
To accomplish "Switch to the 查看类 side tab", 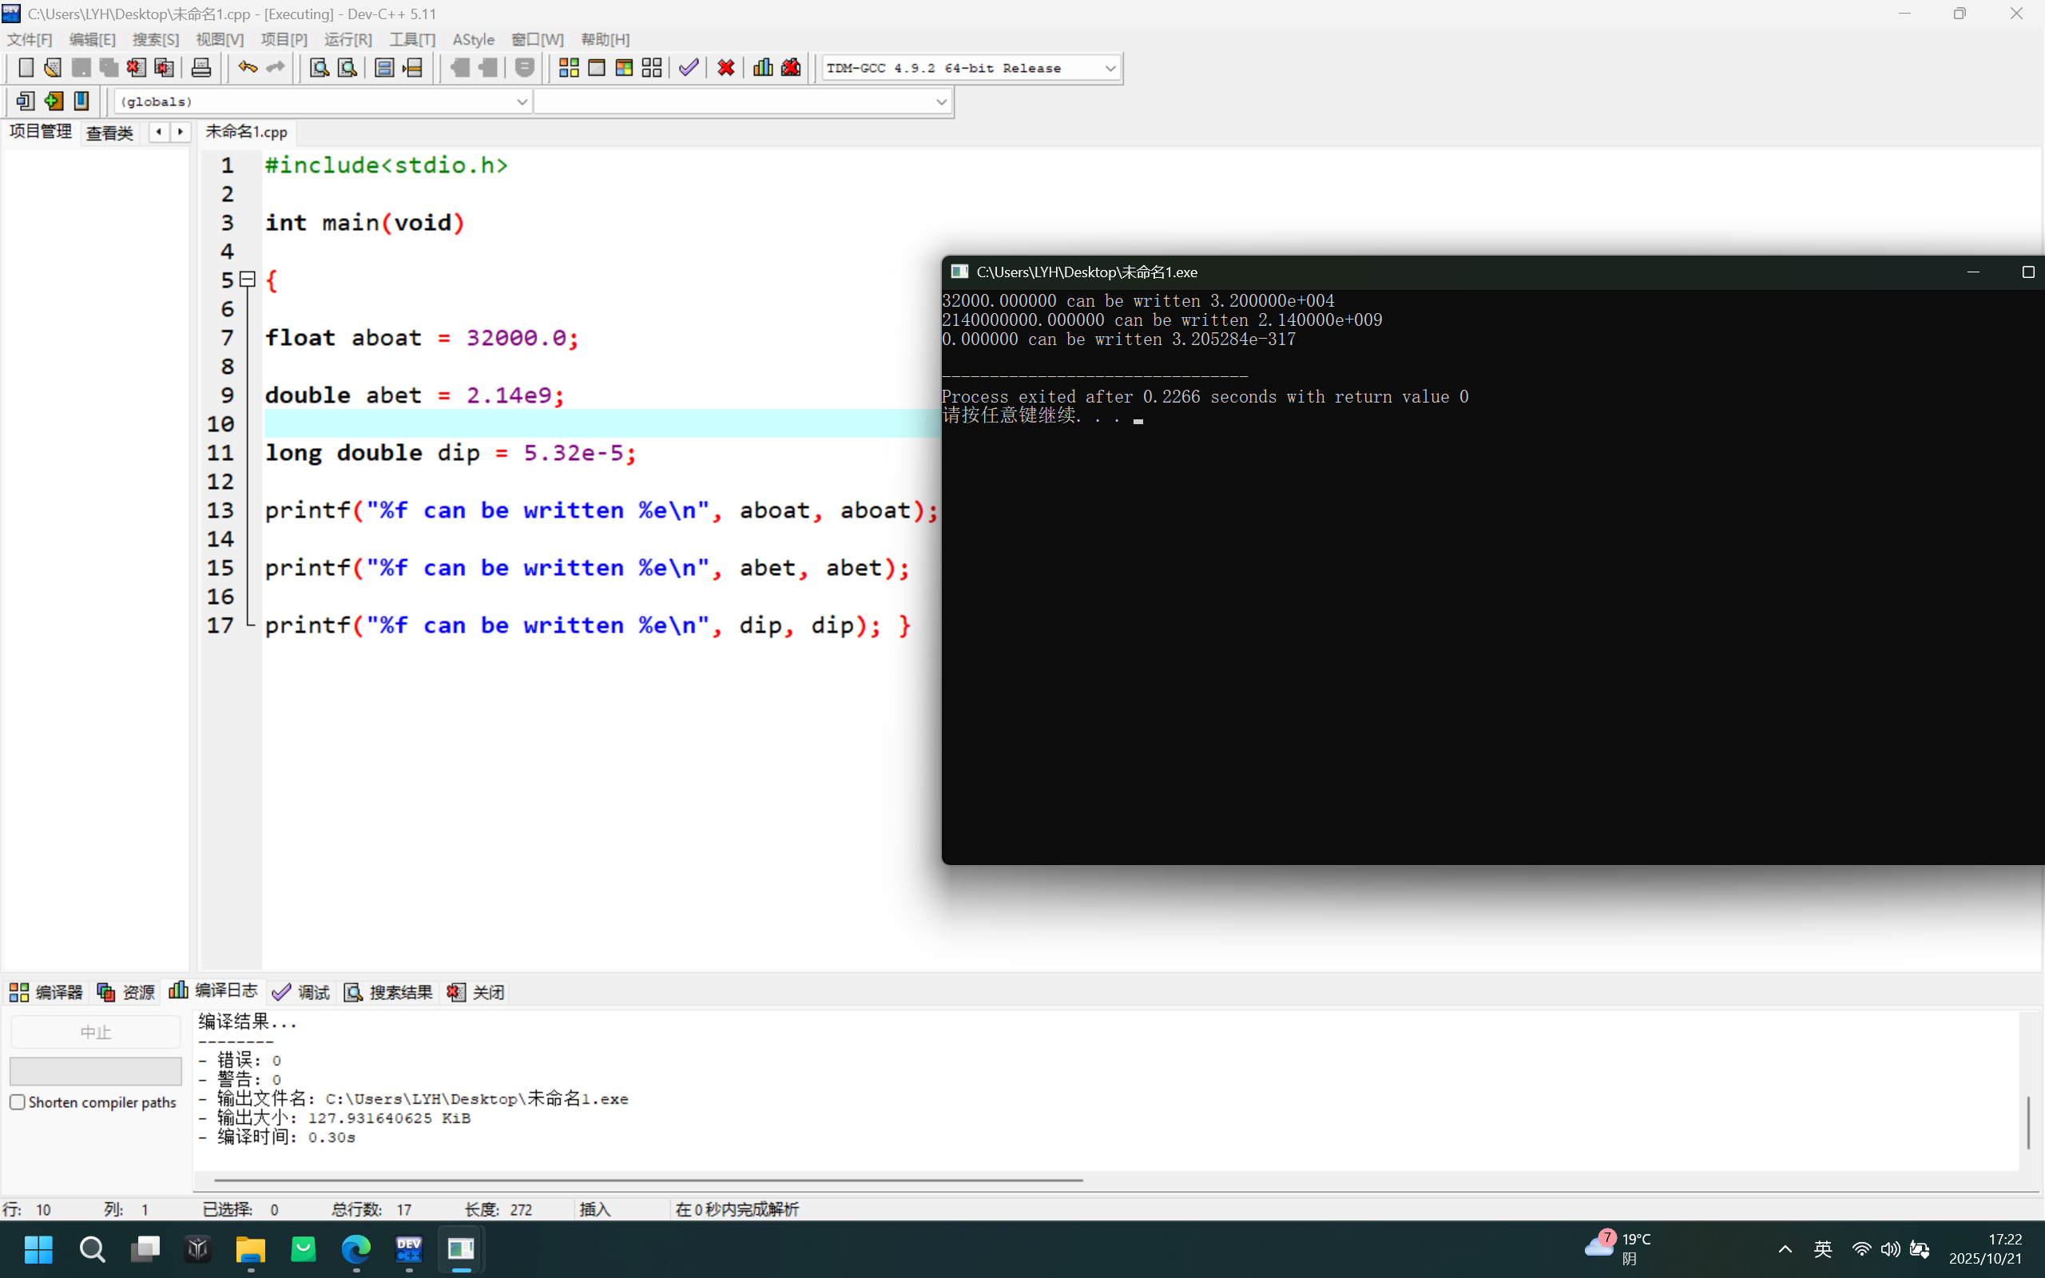I will click(110, 133).
